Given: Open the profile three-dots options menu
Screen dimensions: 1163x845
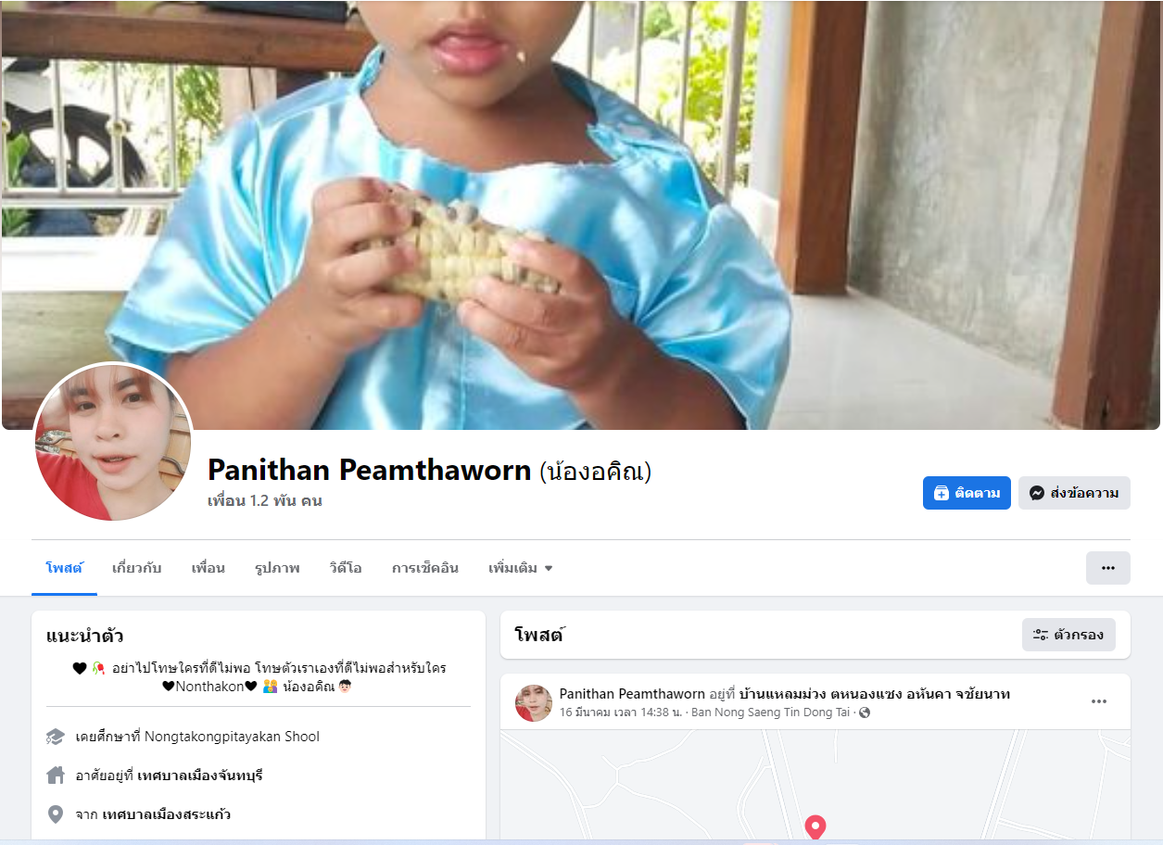Looking at the screenshot, I should pyautogui.click(x=1108, y=568).
